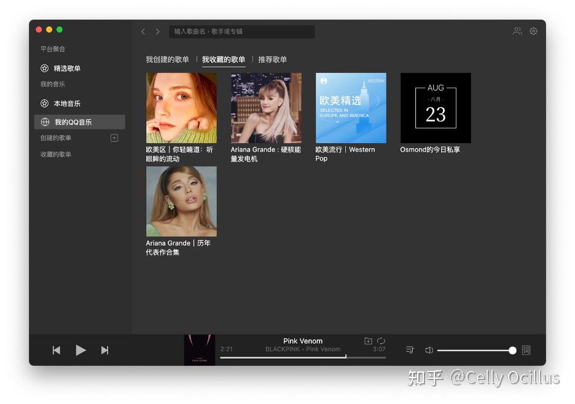
Task: Mute audio via the speaker icon
Action: pyautogui.click(x=429, y=349)
